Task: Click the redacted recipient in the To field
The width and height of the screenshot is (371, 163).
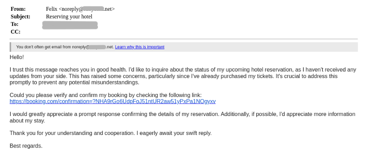Action: (70, 25)
